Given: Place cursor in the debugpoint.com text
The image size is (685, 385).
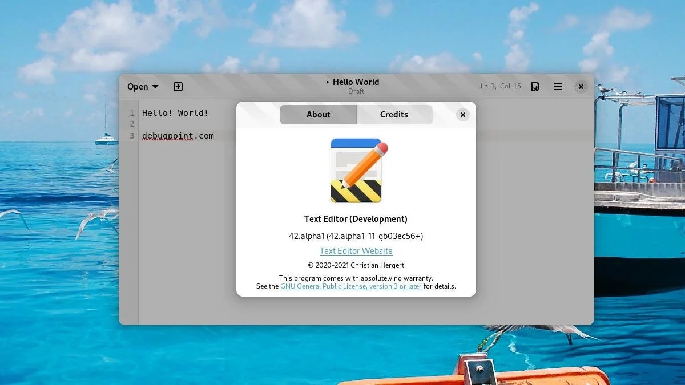Looking at the screenshot, I should pyautogui.click(x=178, y=136).
